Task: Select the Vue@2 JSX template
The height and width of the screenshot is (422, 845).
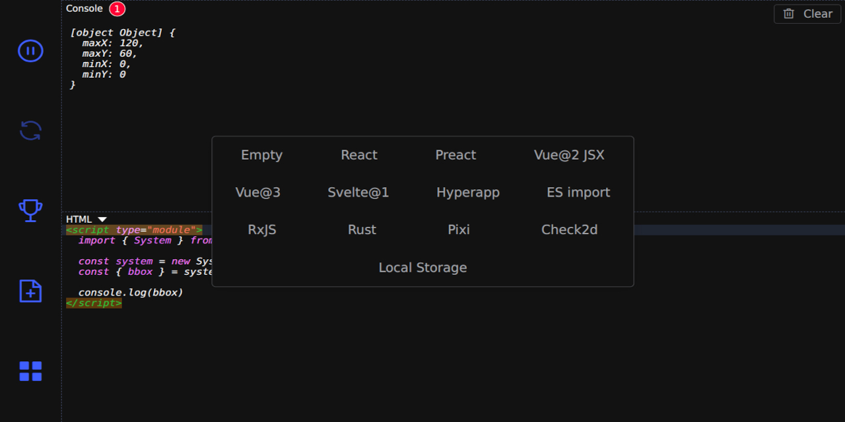Action: pos(569,155)
